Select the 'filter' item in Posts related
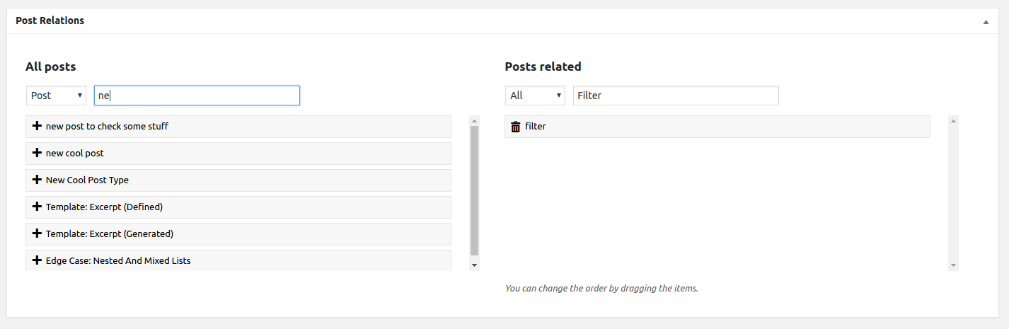1009x329 pixels. (x=717, y=127)
